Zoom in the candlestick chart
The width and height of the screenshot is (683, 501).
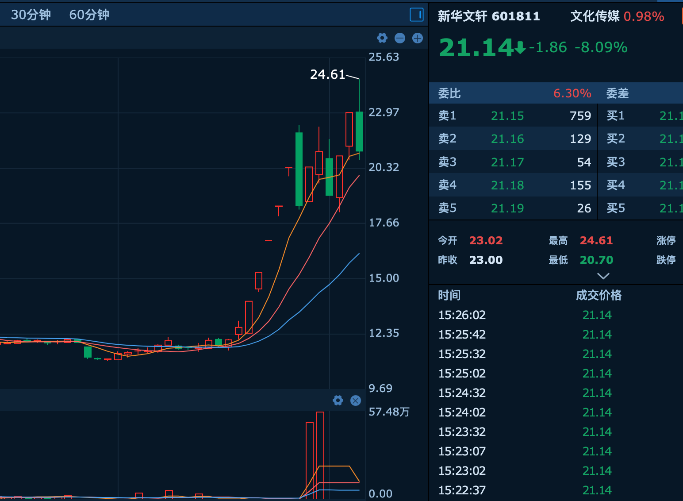point(418,38)
